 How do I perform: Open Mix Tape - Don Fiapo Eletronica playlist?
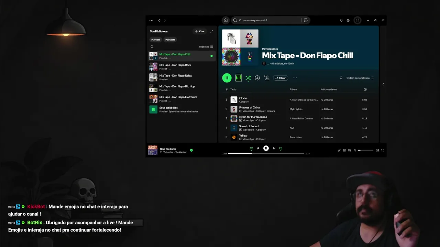[x=182, y=99]
